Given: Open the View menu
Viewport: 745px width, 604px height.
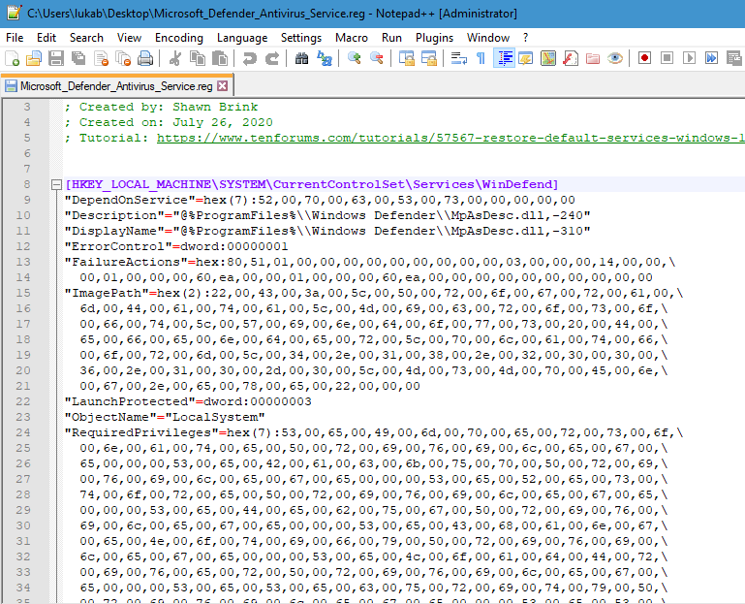Looking at the screenshot, I should pyautogui.click(x=129, y=38).
